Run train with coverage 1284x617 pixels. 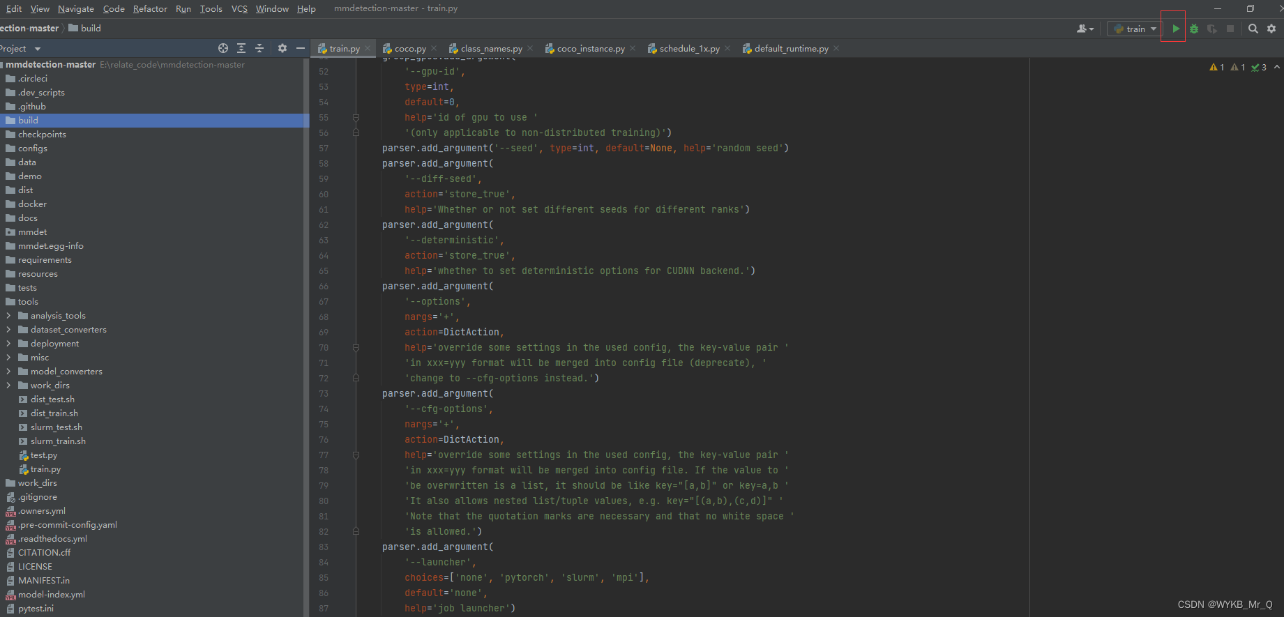tap(1212, 29)
